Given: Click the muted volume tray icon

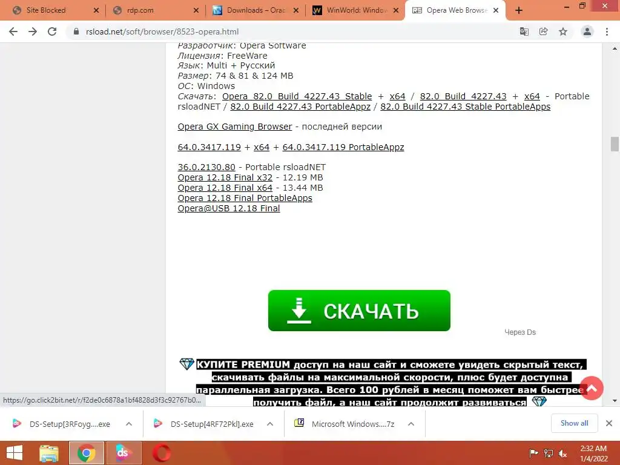Looking at the screenshot, I should (x=563, y=453).
